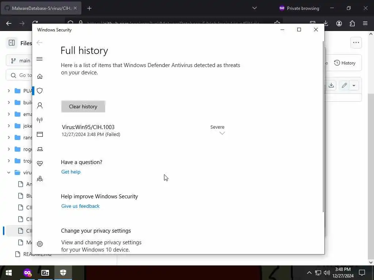374x280 pixels.
Task: Open Family options icon
Action: (x=40, y=179)
